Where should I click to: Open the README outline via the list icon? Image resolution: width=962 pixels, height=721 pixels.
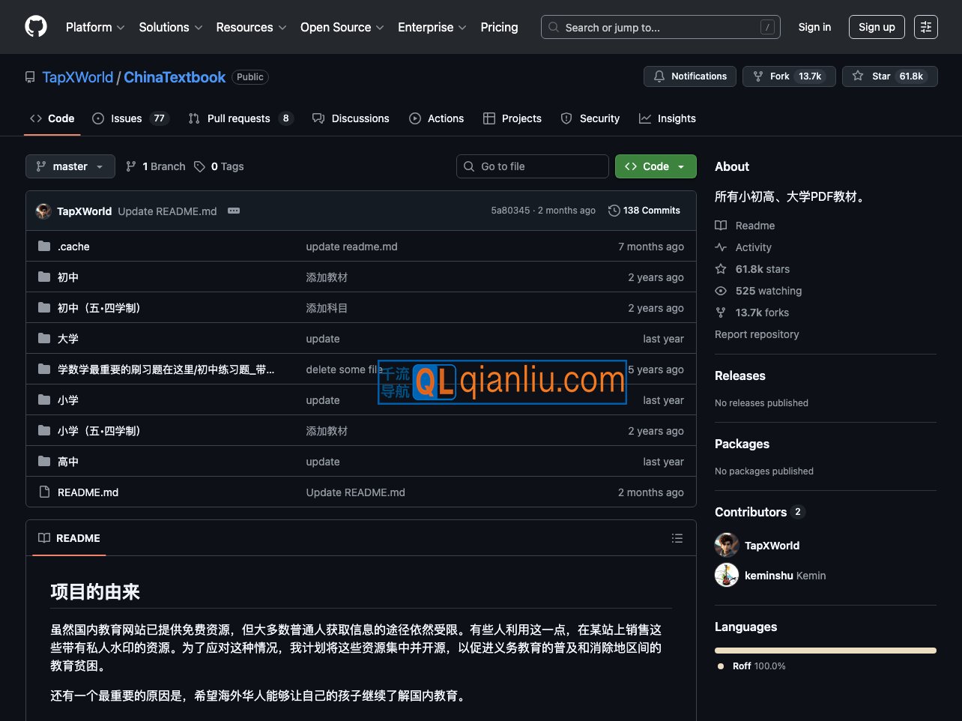677,538
